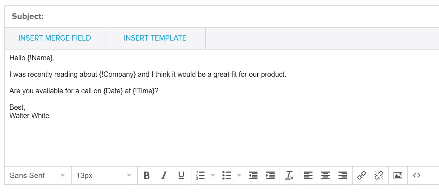This screenshot has width=439, height=192.
Task: Click Insert Template button
Action: 155,38
